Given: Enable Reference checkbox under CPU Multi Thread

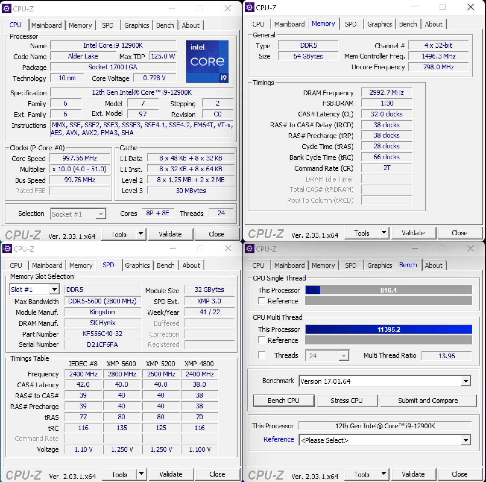Looking at the screenshot, I should (262, 340).
